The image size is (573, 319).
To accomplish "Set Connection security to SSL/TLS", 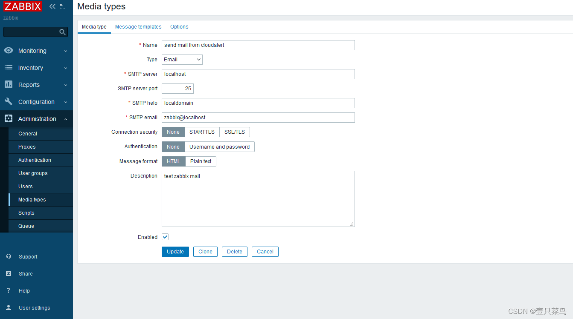I will (x=235, y=132).
